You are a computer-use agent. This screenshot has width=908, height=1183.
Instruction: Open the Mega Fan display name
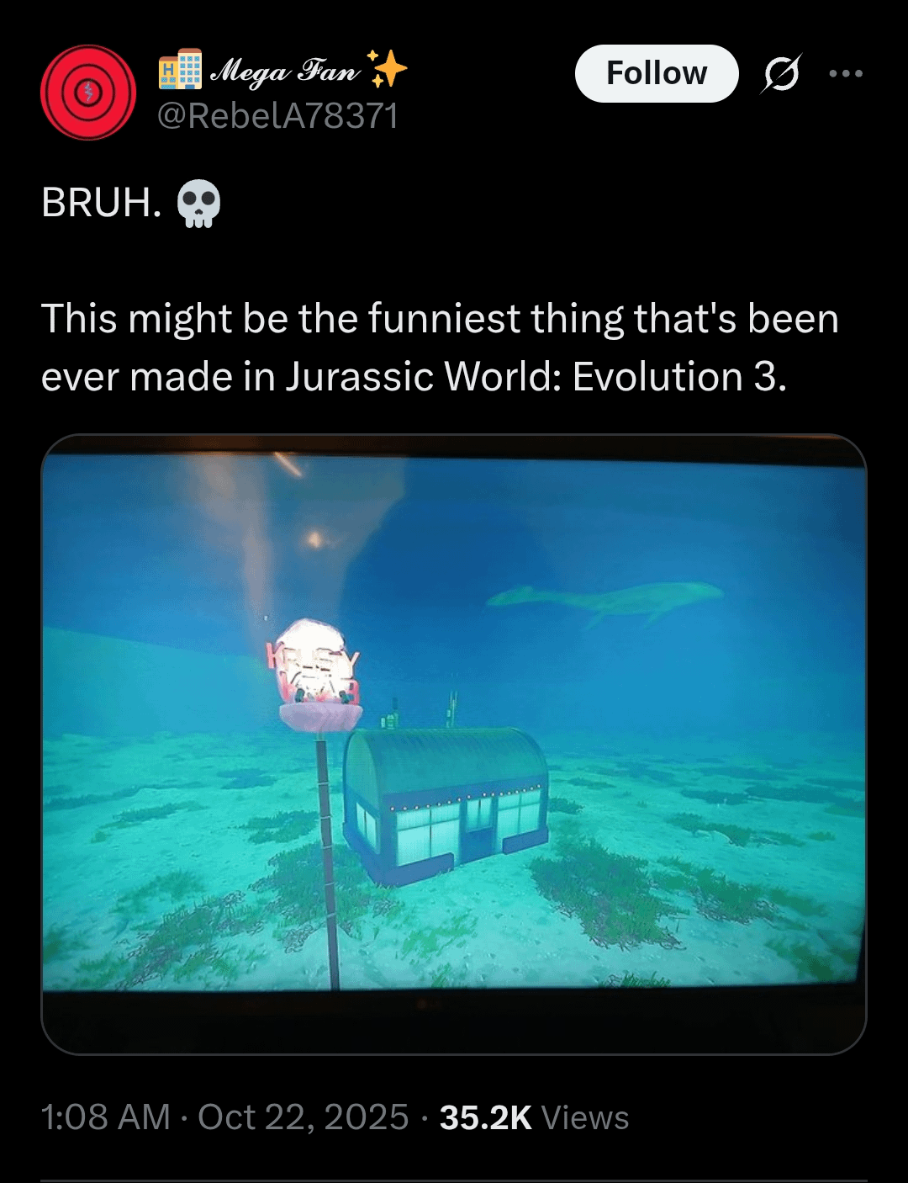click(284, 71)
